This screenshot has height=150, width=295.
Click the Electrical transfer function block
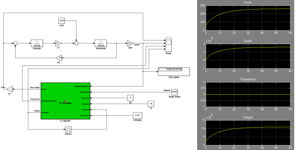pos(37,43)
